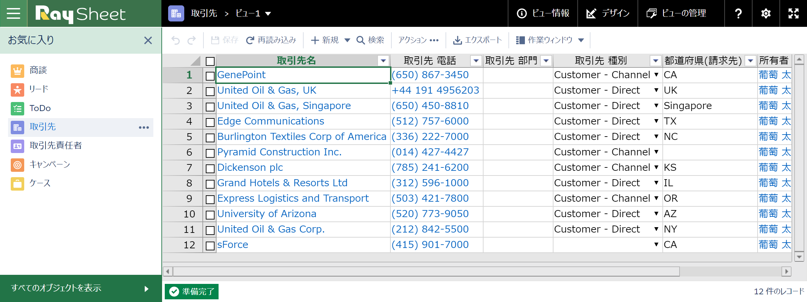The image size is (807, 302).
Task: Click すべてのオブジェクトを表示 button
Action: [x=81, y=289]
